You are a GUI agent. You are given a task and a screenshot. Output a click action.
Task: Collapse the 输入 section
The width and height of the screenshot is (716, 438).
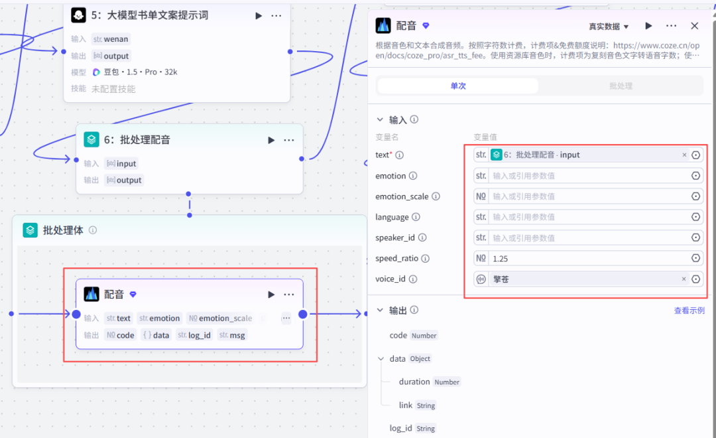coord(380,119)
